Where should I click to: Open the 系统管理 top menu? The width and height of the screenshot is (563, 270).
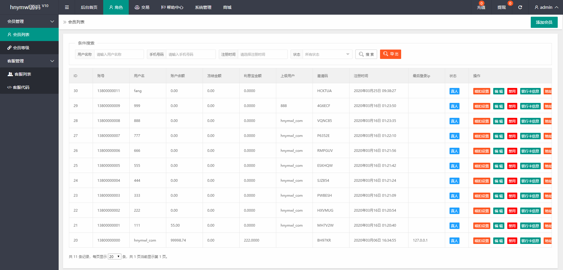click(x=203, y=7)
